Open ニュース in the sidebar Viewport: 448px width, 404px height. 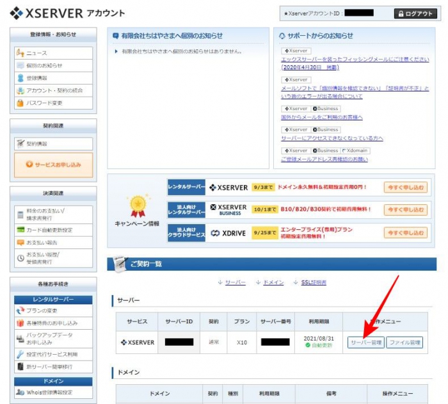[x=53, y=53]
